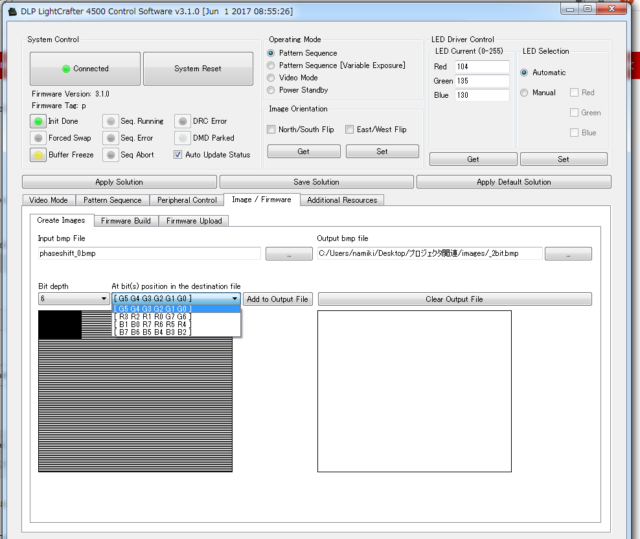
Task: Click the Green LED current field
Action: click(x=482, y=81)
